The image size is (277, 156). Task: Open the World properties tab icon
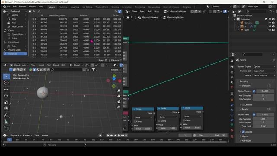click(x=232, y=87)
